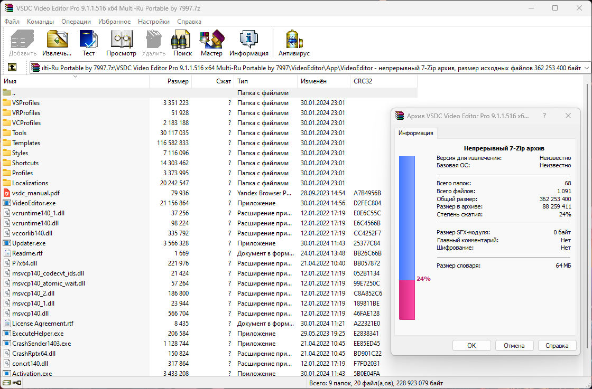Image resolution: width=592 pixels, height=389 pixels.
Task: Select the Profiles folder row
Action: tap(209, 173)
